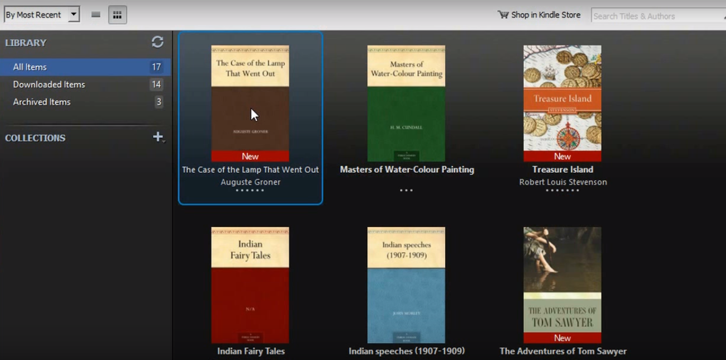This screenshot has height=360, width=726.
Task: Click the New badge on Tom Sawyer cover
Action: point(562,338)
